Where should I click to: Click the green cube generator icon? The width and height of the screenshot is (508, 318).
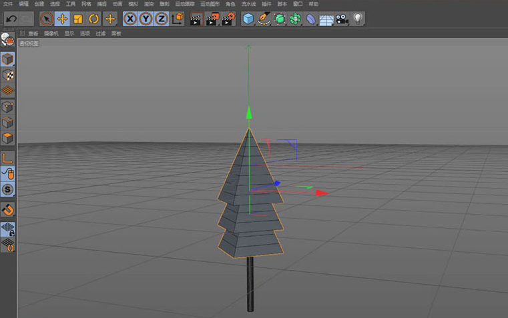pyautogui.click(x=280, y=19)
